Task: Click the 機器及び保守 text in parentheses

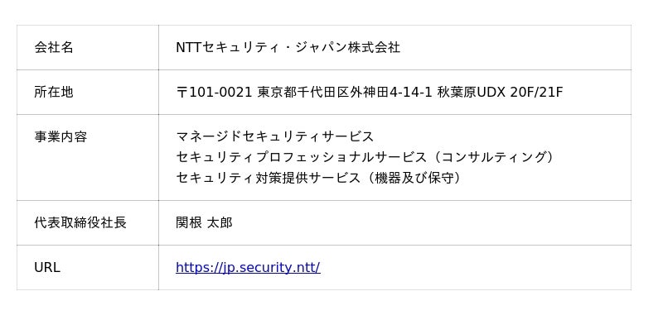Action: point(414,178)
